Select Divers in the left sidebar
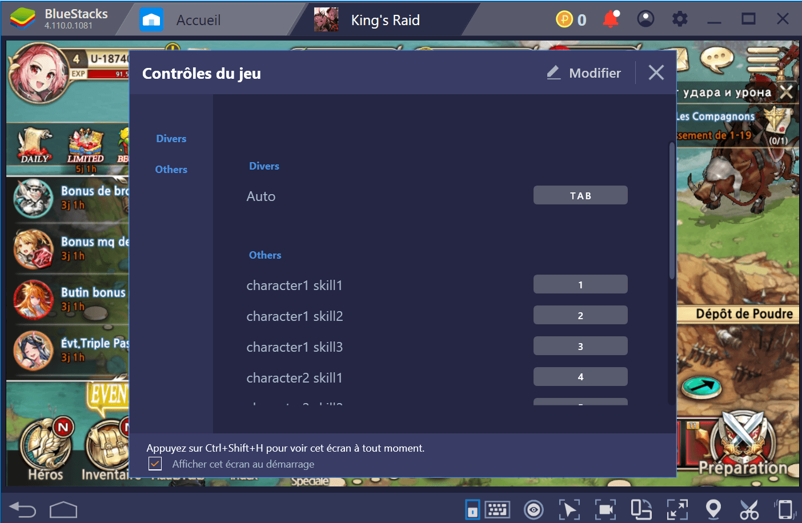Screen dimensions: 802x523 [171, 139]
